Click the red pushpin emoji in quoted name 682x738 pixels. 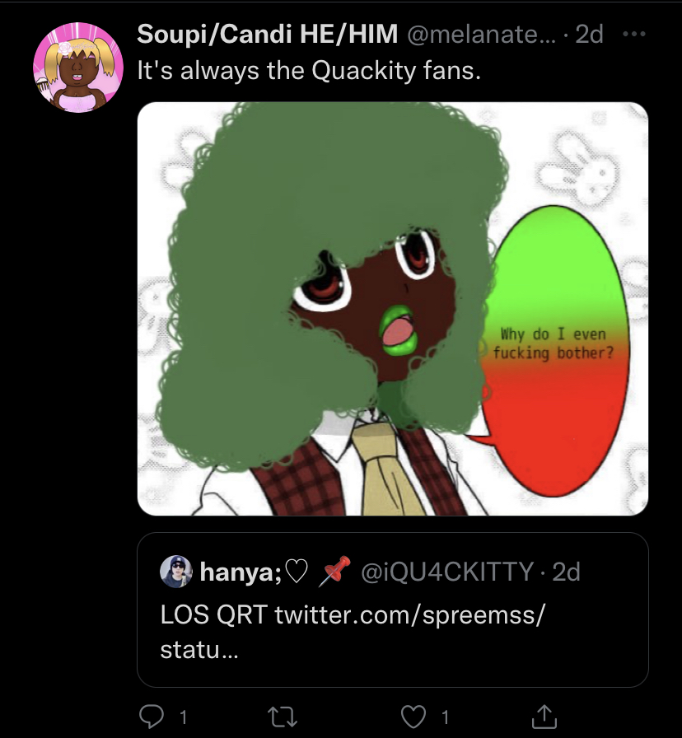pyautogui.click(x=334, y=572)
